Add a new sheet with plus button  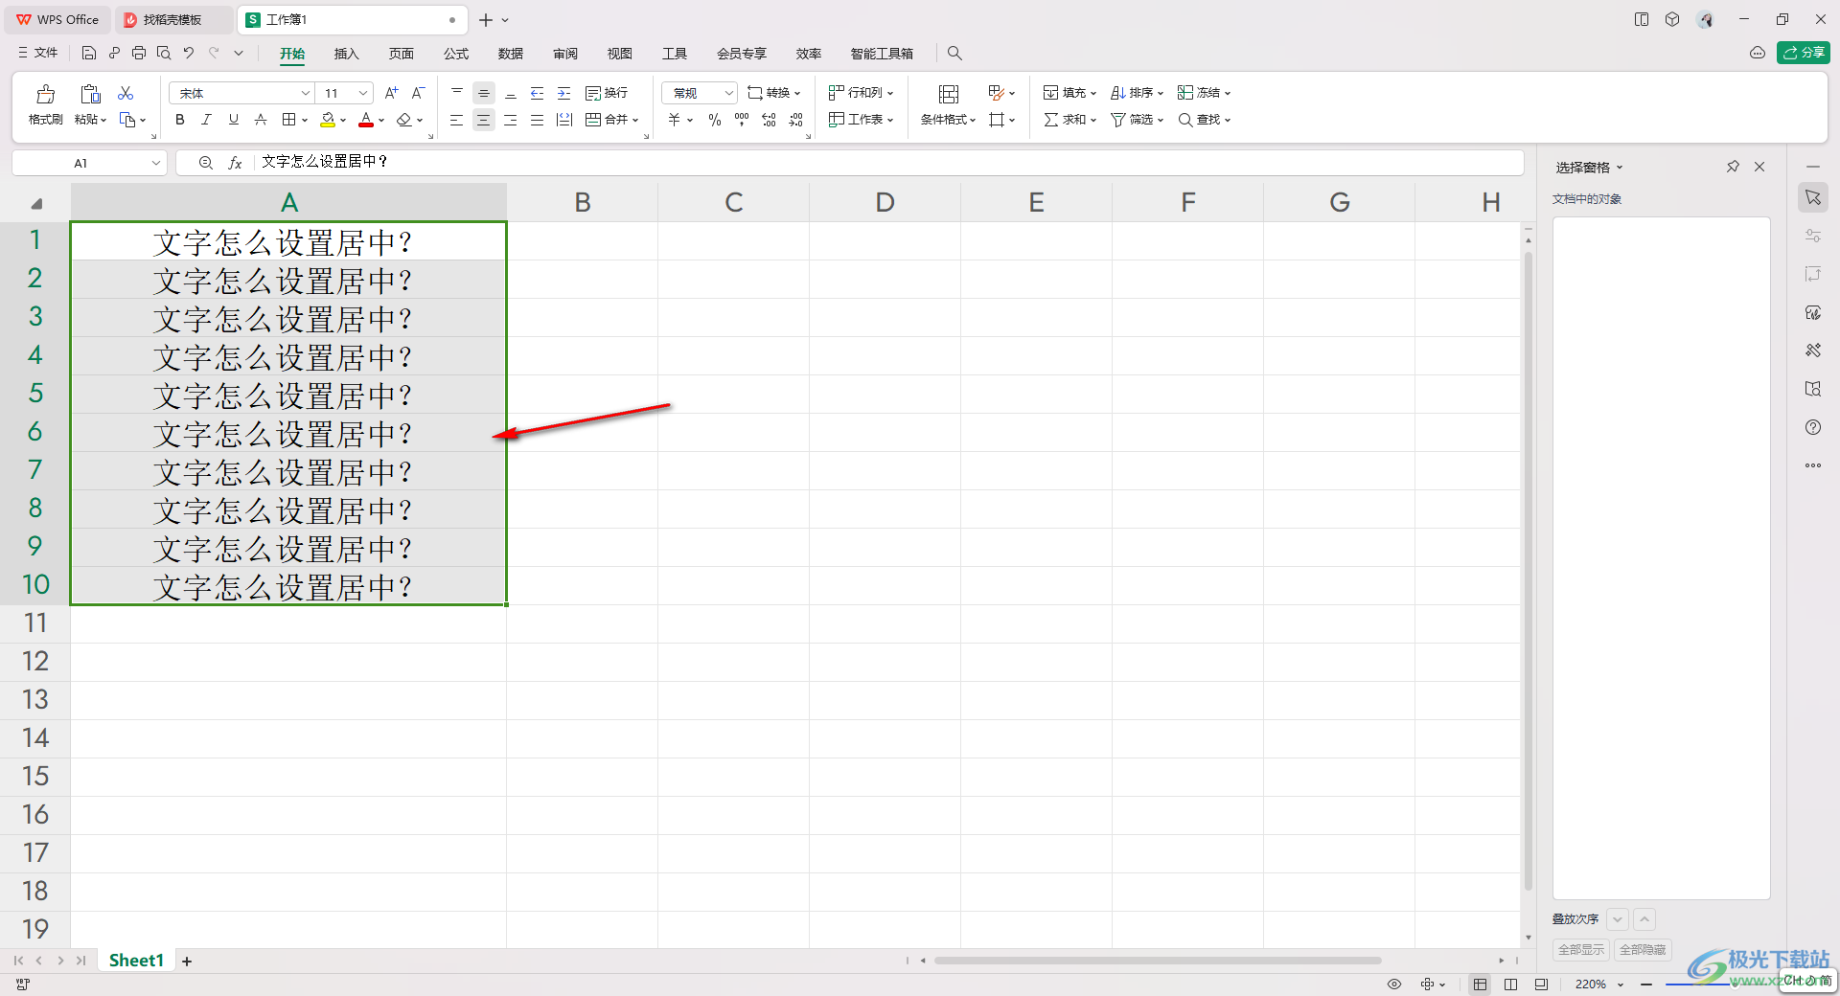pos(187,961)
